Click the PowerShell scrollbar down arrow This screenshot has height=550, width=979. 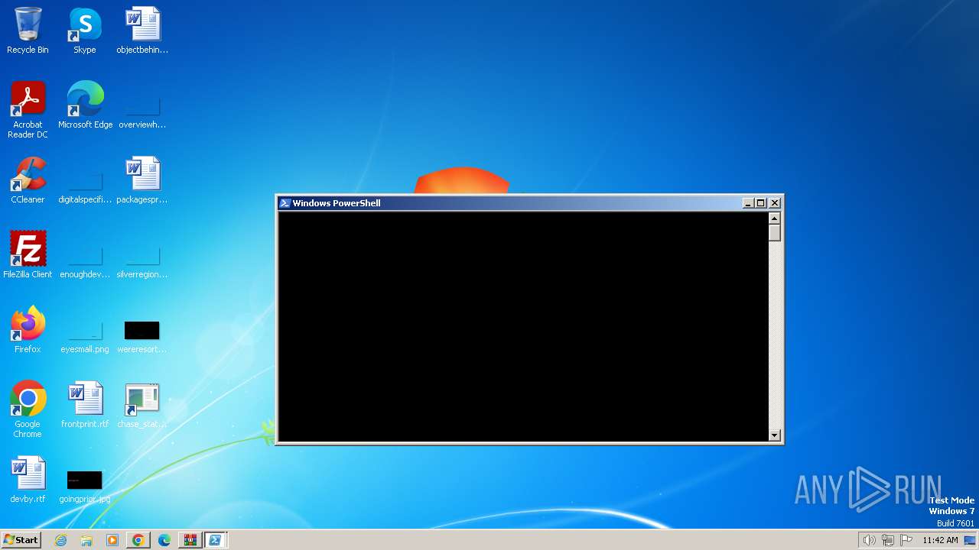[774, 435]
